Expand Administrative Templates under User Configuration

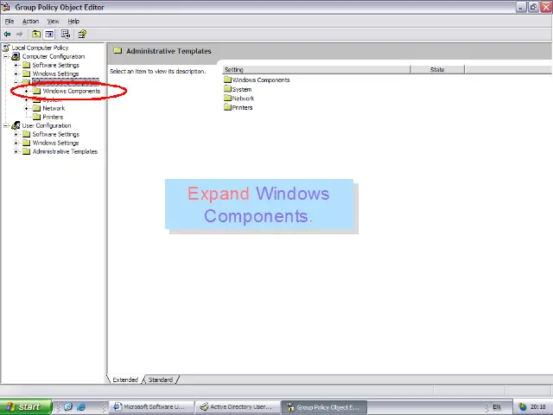click(16, 152)
